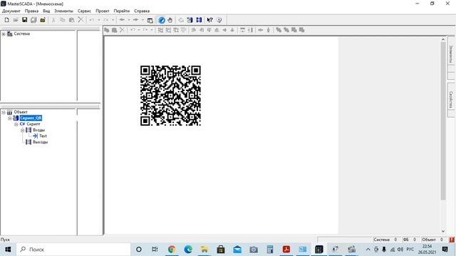Viewport: 456px width, 256px height.
Task: Select the Text input tree item
Action: [x=43, y=136]
